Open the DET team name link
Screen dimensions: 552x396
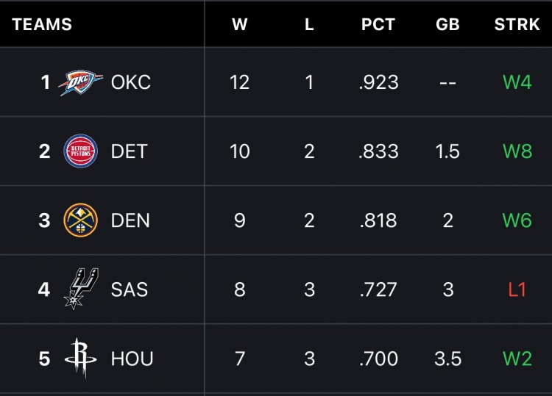pos(130,151)
